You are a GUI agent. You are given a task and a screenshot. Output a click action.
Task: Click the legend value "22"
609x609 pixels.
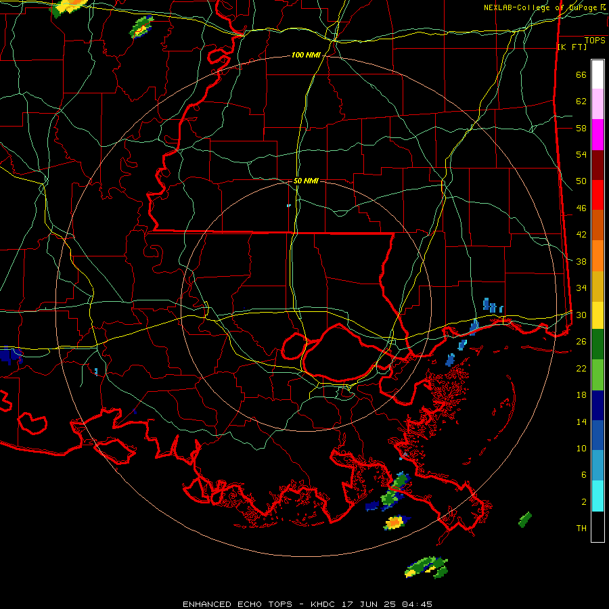(x=581, y=368)
